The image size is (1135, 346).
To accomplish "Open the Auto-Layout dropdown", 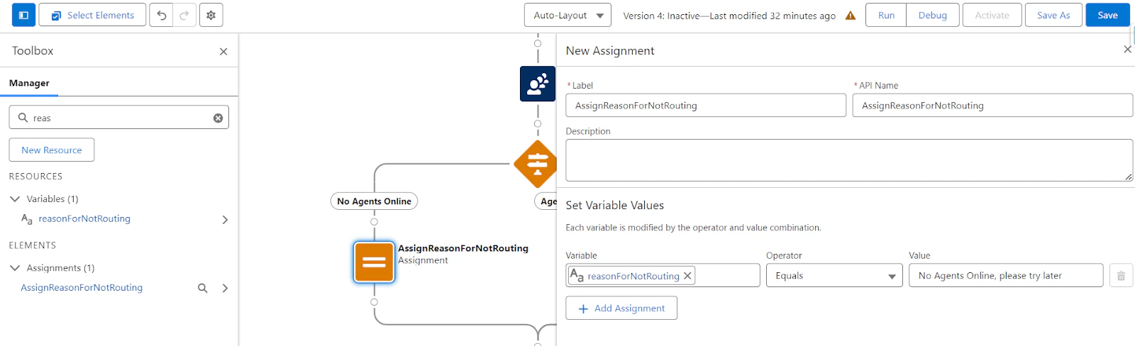I will pos(567,15).
